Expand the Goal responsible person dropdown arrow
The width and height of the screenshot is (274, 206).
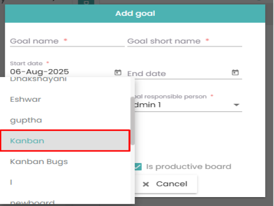click(236, 105)
